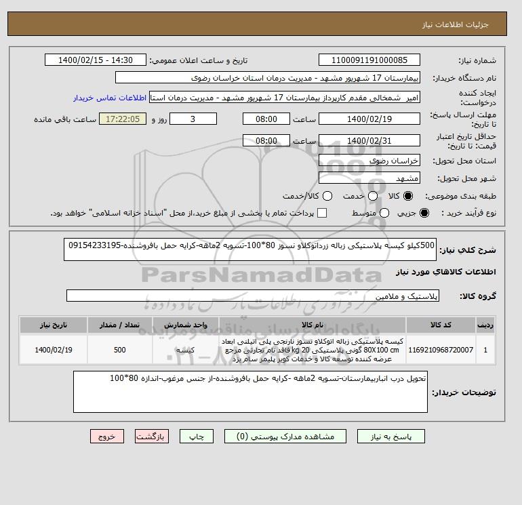This screenshot has height=505, width=522.
Task: Select the کالا radio button
Action: (x=408, y=196)
